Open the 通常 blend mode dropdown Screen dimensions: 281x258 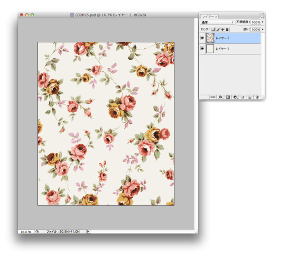point(218,22)
